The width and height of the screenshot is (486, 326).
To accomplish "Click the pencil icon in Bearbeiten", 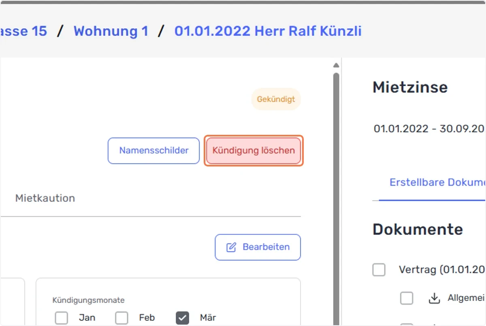I will pyautogui.click(x=231, y=247).
